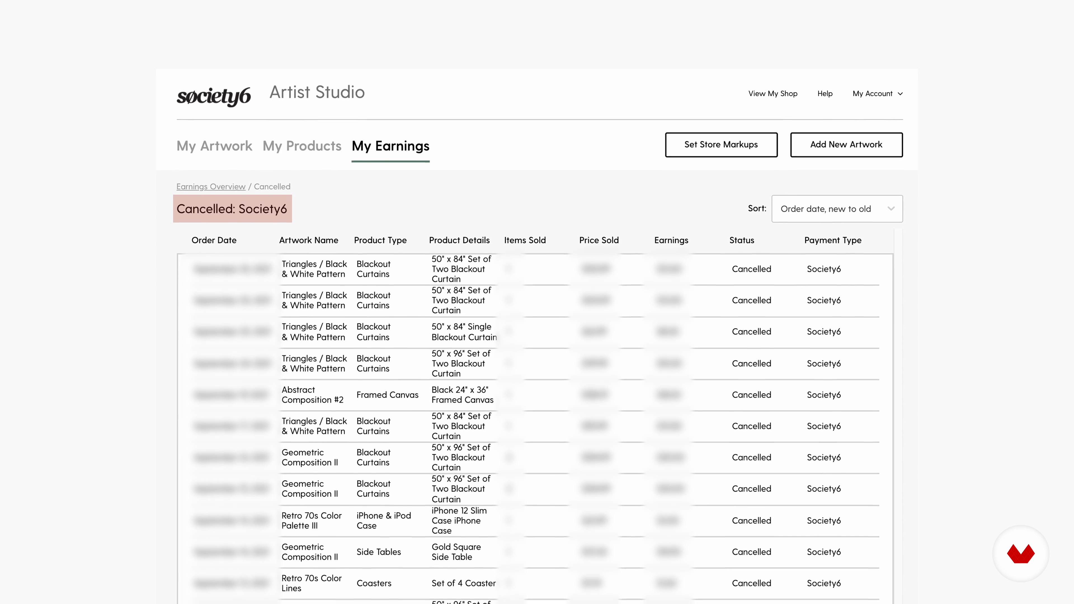Click the Cancelled breadcrumb text

(x=272, y=186)
